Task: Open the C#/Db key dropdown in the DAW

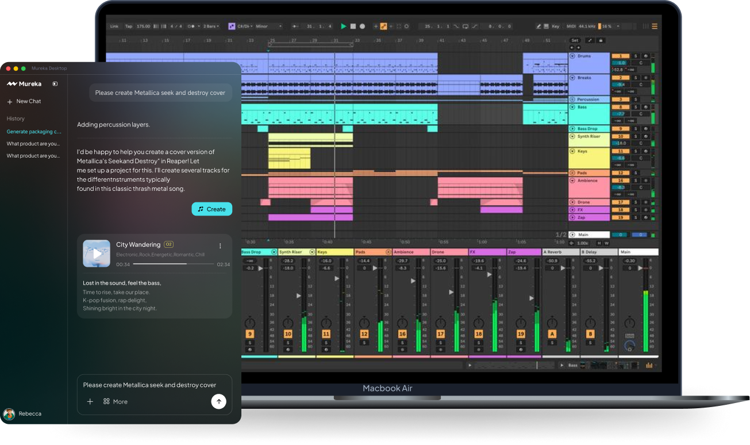Action: [x=245, y=26]
